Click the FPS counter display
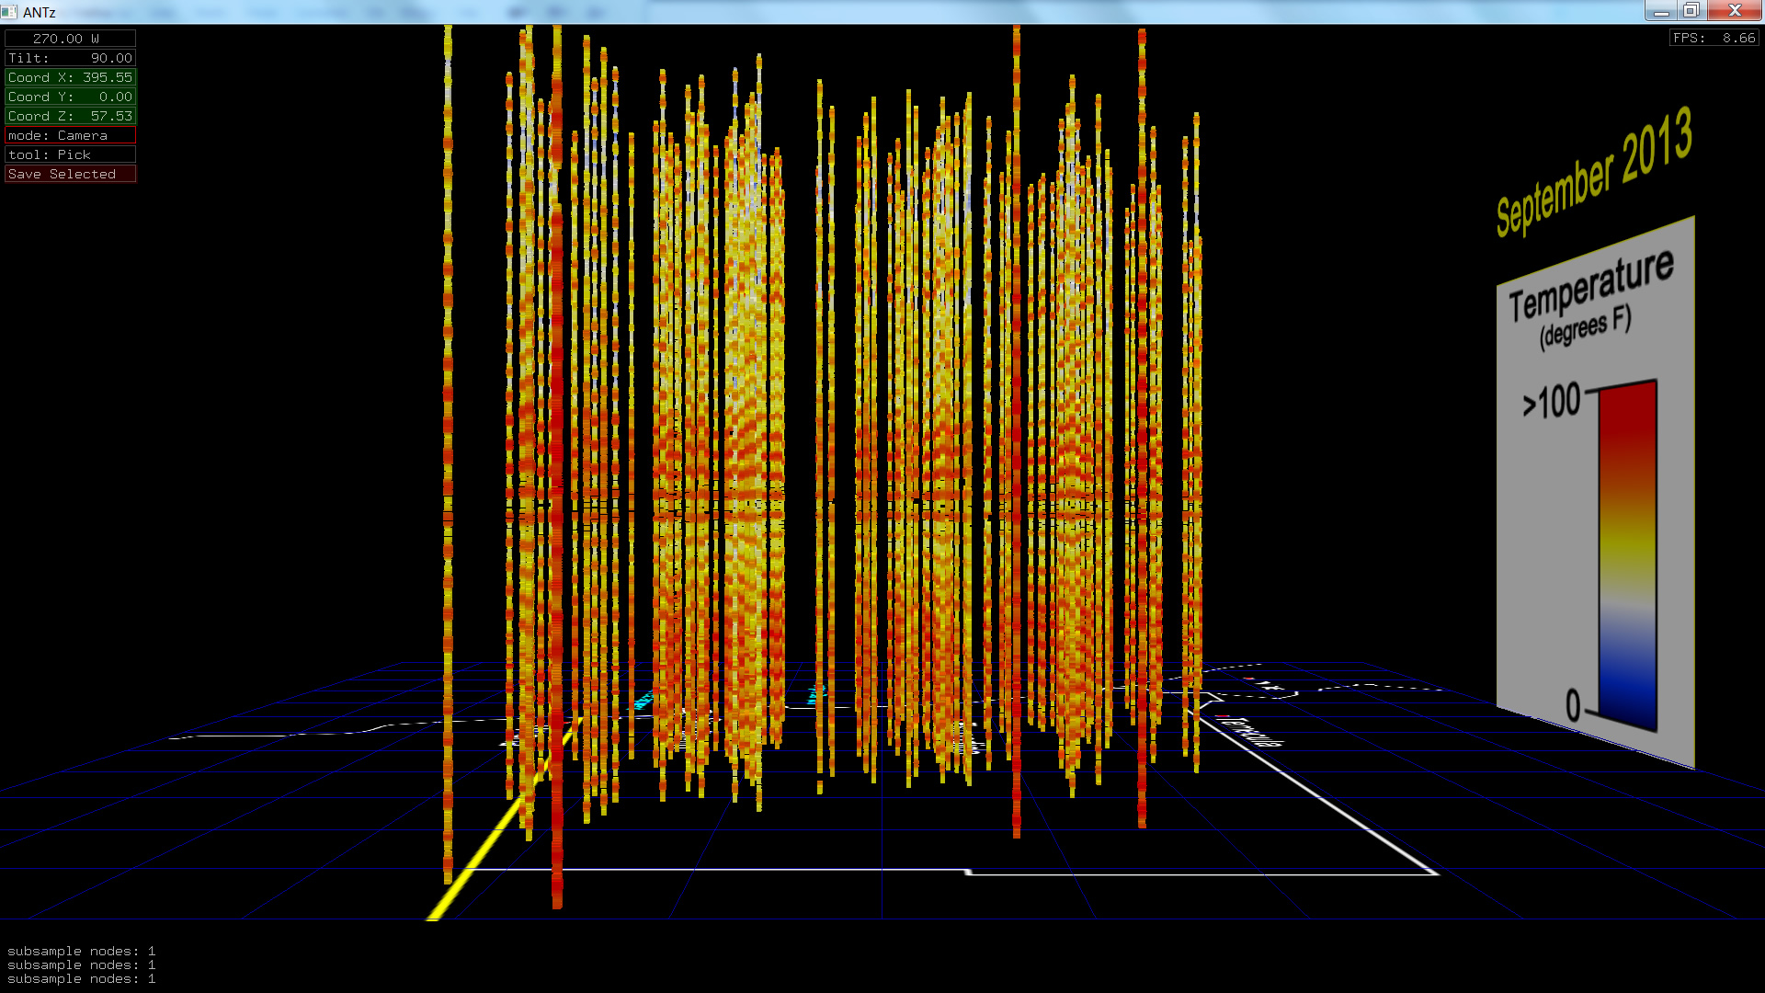1765x993 pixels. click(x=1714, y=38)
